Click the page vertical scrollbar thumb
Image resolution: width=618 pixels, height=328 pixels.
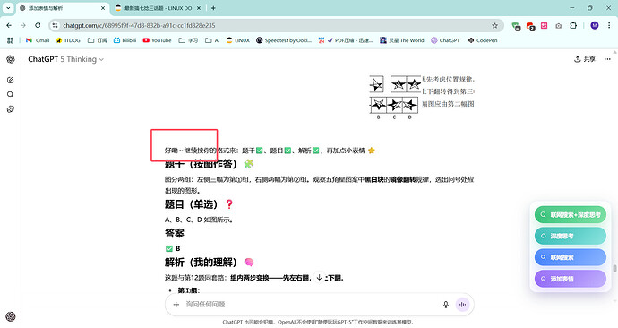(x=614, y=269)
